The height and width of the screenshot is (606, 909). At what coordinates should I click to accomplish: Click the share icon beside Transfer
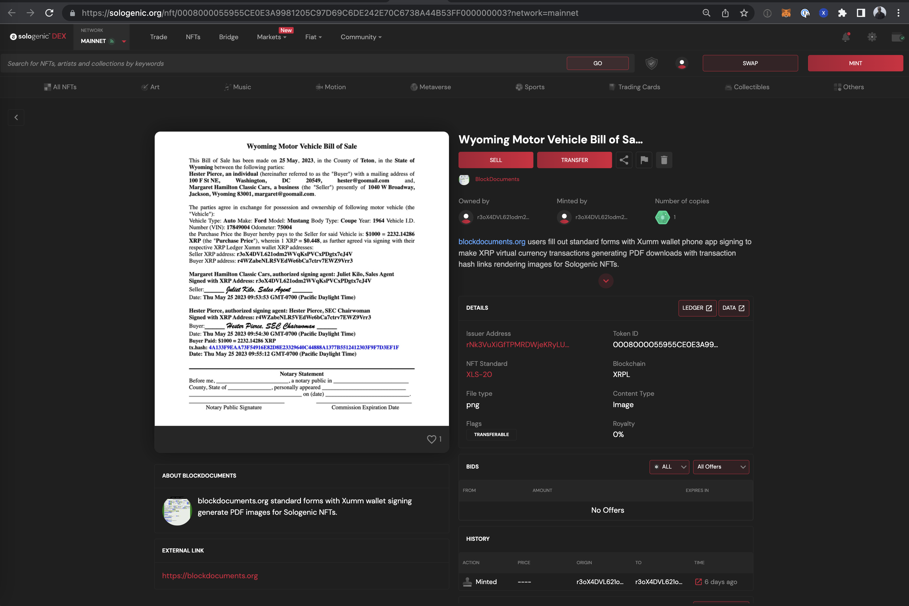coord(624,160)
